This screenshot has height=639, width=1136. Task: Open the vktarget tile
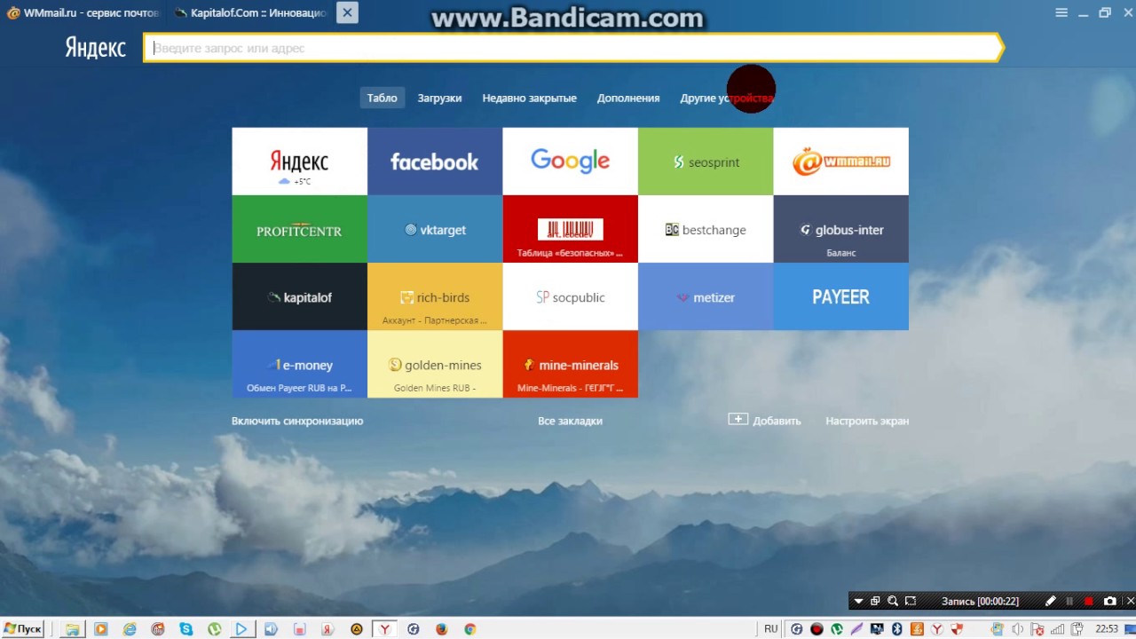tap(435, 229)
